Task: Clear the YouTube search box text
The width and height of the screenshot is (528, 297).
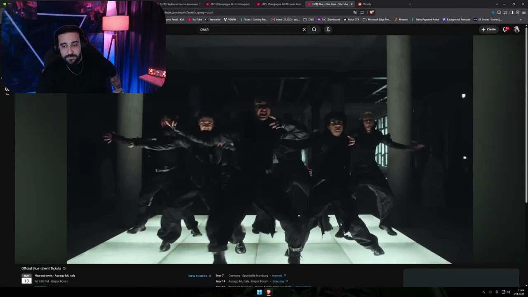Action: 304,29
